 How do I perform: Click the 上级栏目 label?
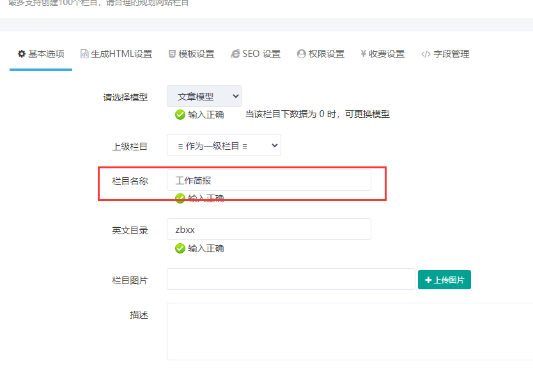click(130, 147)
